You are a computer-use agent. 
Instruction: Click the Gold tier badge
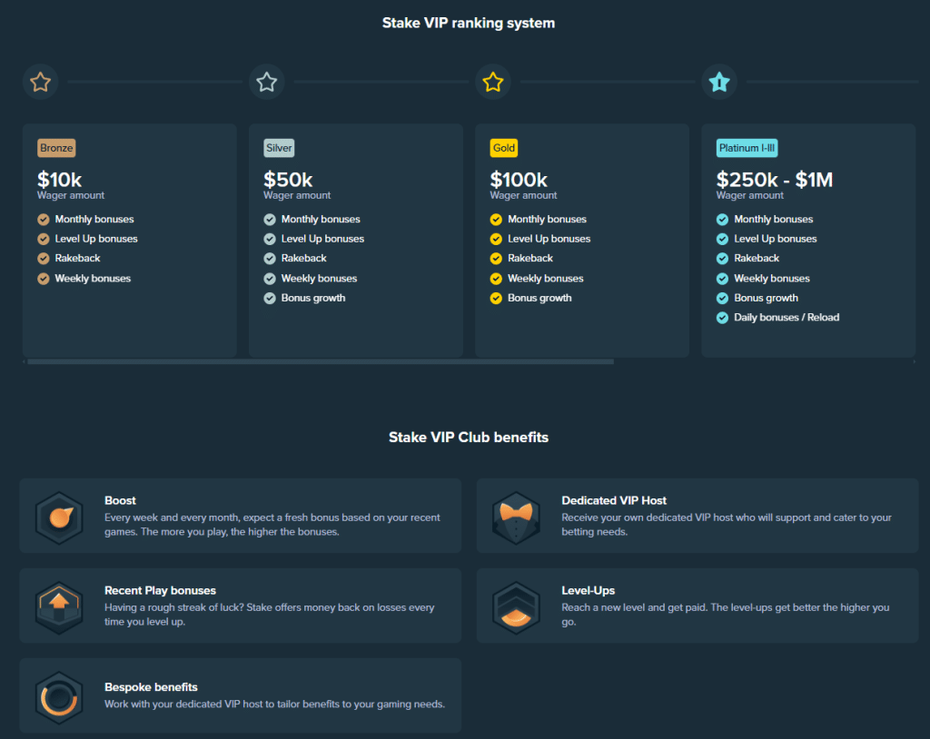pyautogui.click(x=503, y=148)
